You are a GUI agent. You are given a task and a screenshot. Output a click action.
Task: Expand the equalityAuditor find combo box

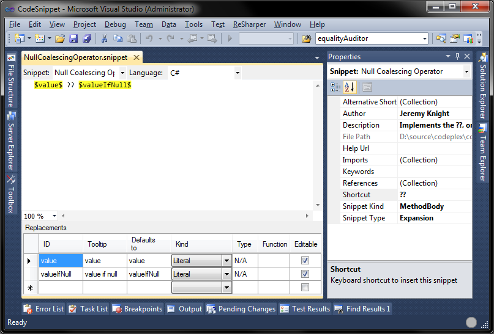[425, 38]
